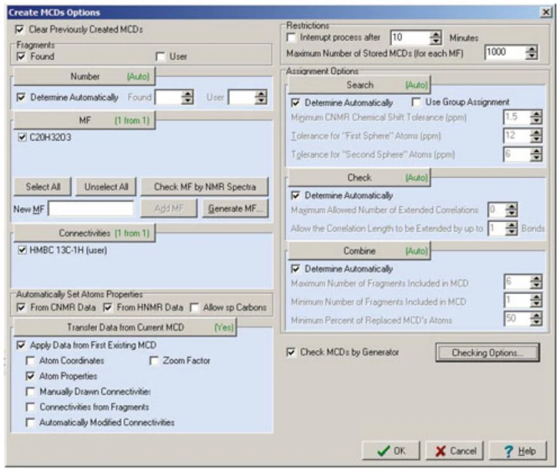Image resolution: width=558 pixels, height=472 pixels.
Task: Enable Interrupt process after checkbox
Action: pyautogui.click(x=291, y=37)
